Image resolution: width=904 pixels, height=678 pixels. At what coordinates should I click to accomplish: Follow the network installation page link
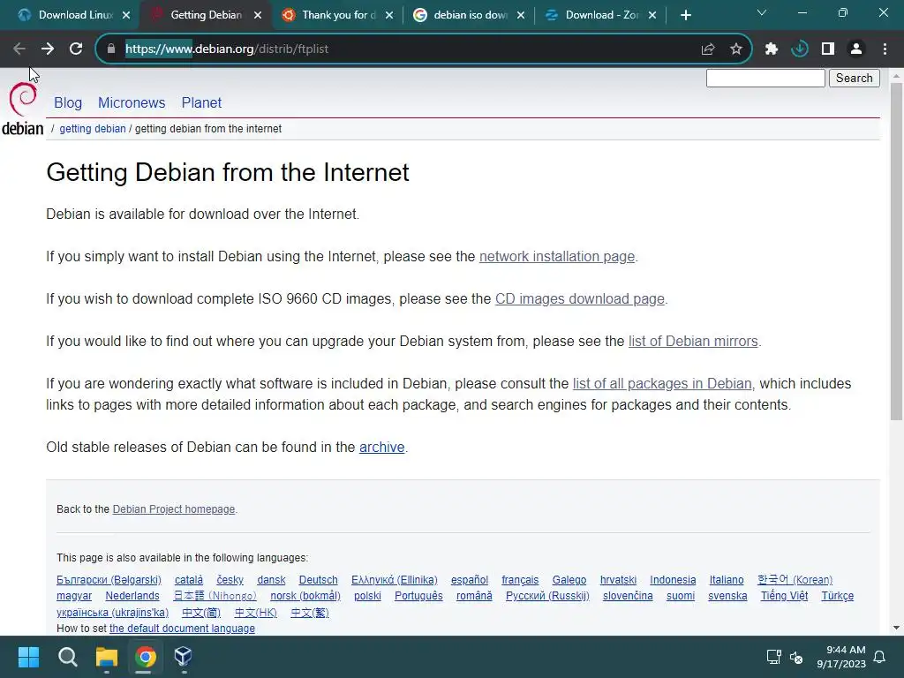coord(557,257)
